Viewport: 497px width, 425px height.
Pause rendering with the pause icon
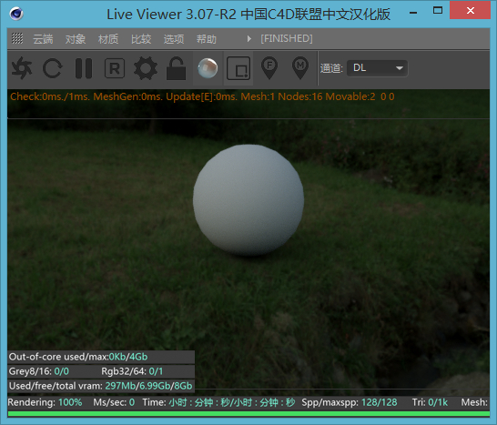(84, 68)
